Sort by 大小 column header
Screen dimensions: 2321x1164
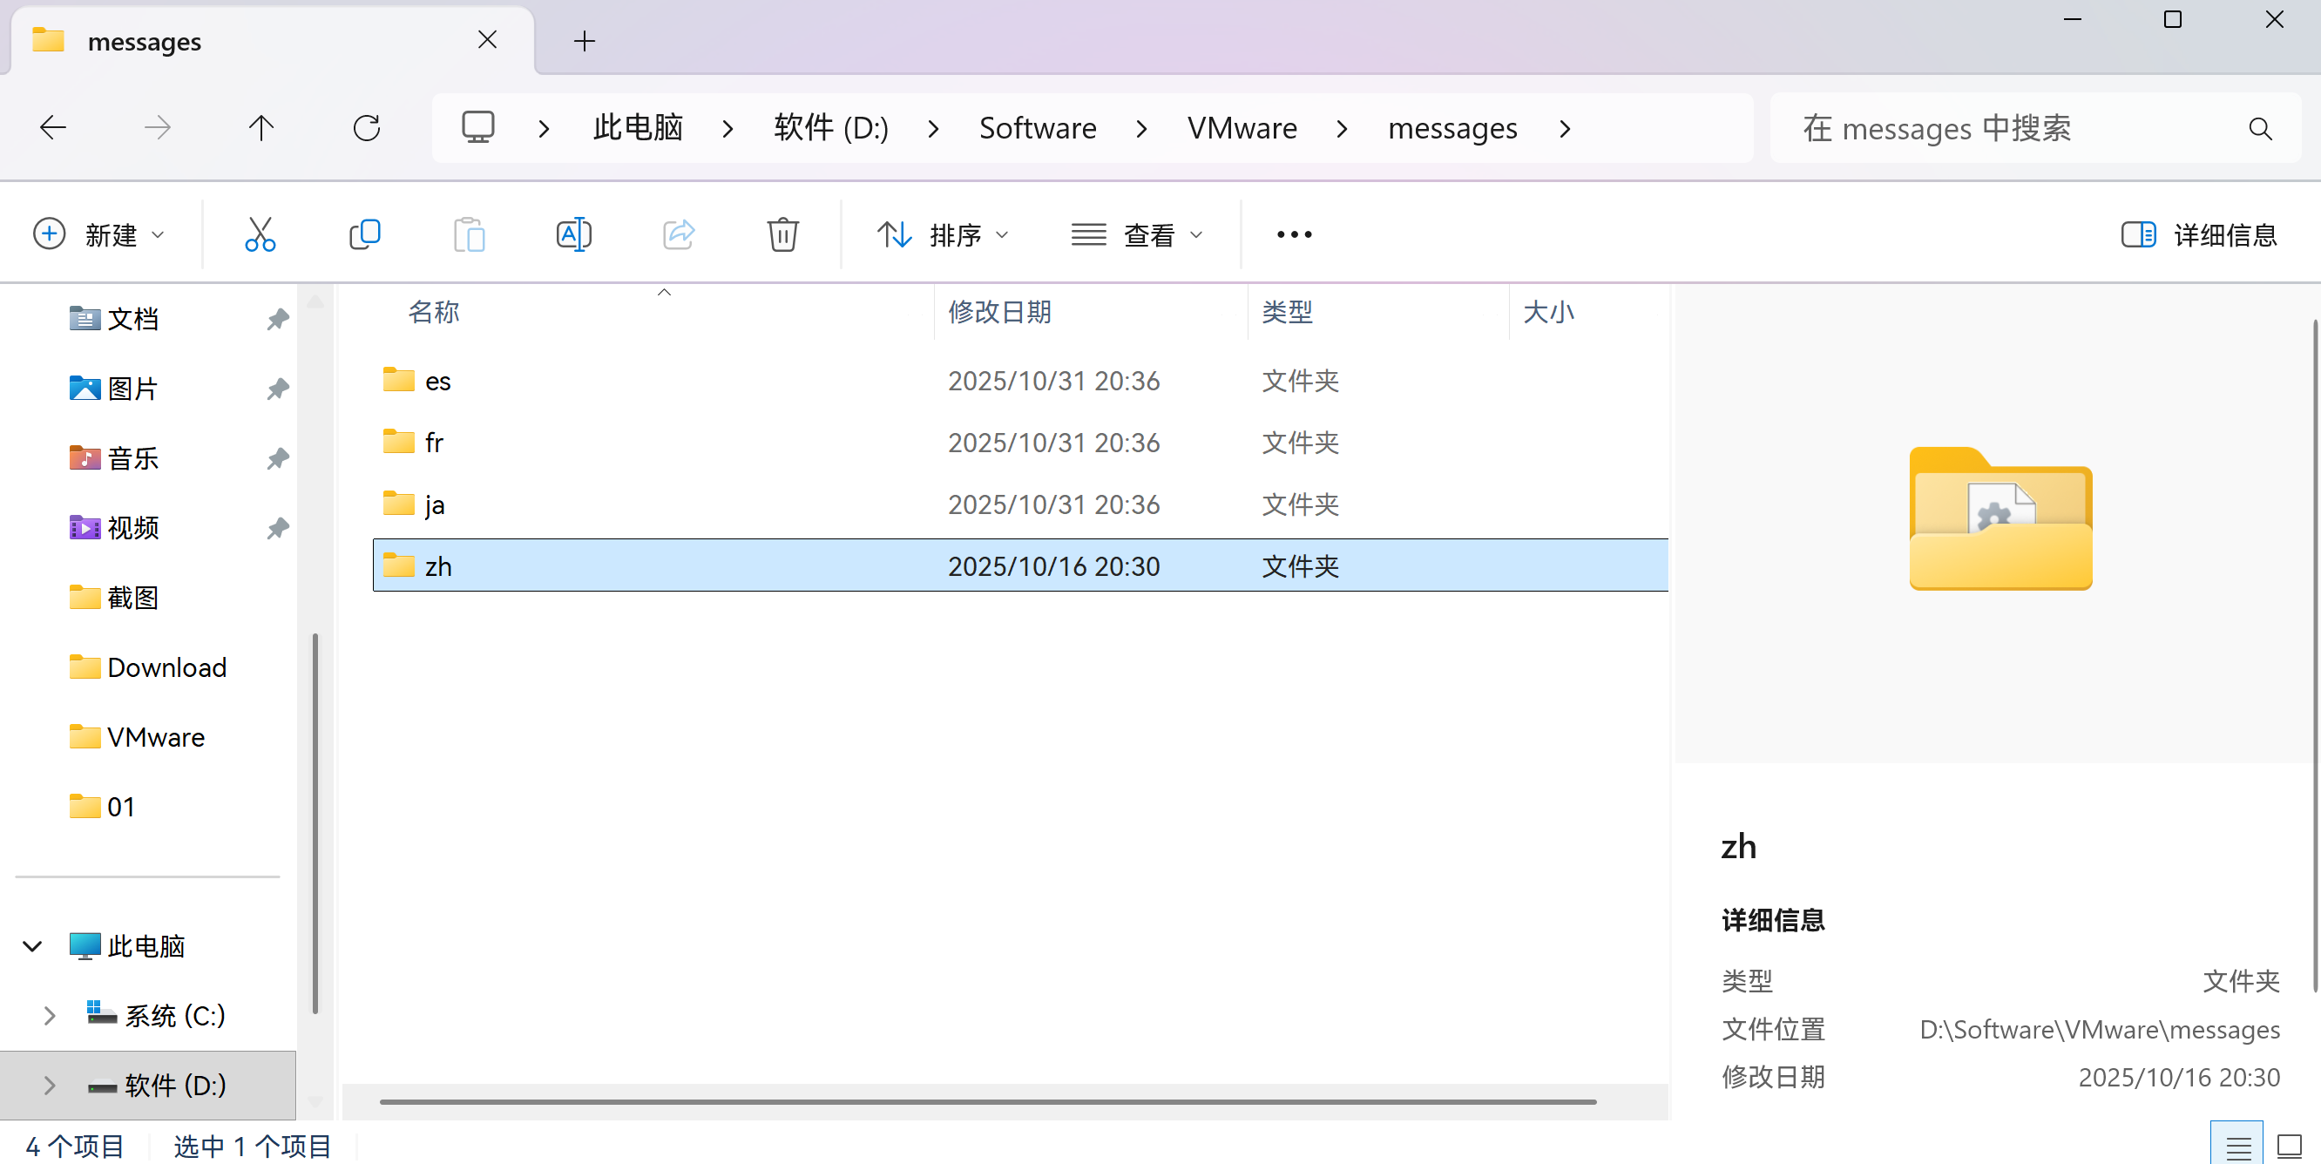click(x=1548, y=312)
